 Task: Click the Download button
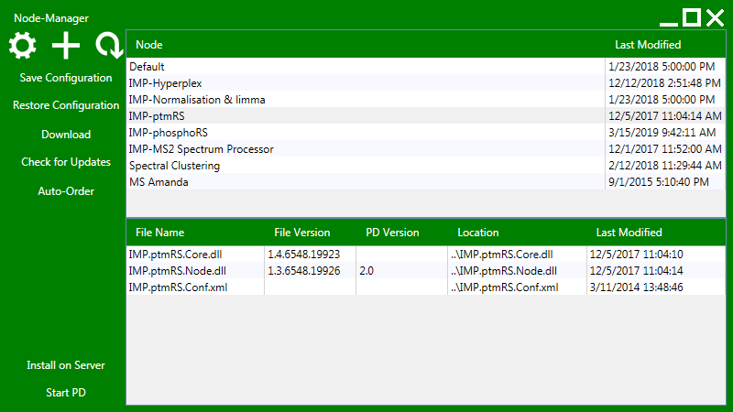[x=66, y=135]
